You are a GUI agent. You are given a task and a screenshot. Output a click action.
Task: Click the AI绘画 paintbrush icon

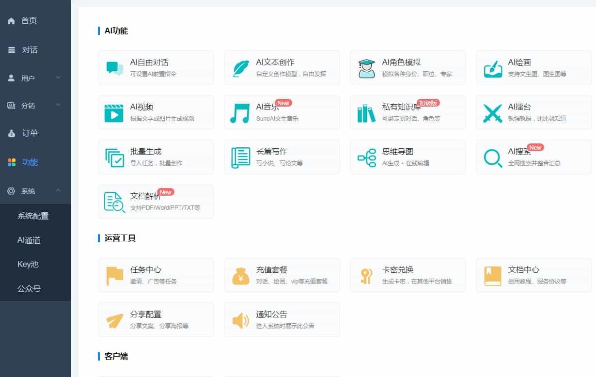[493, 68]
